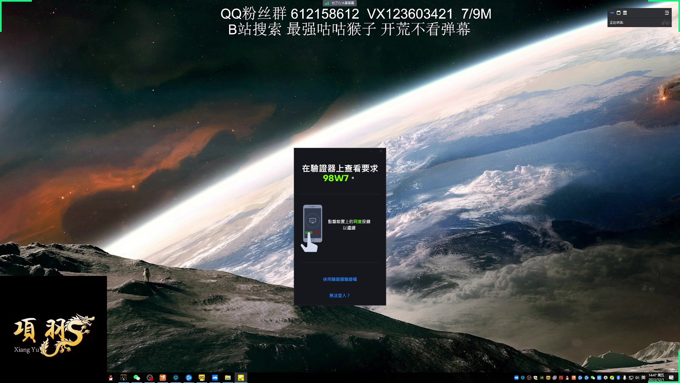Screen dimensions: 680x383
Task: Switch input language via 英 indicator
Action: (644, 378)
